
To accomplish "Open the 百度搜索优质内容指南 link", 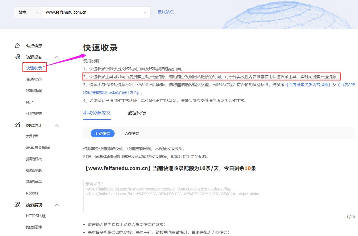I will tap(308, 85).
